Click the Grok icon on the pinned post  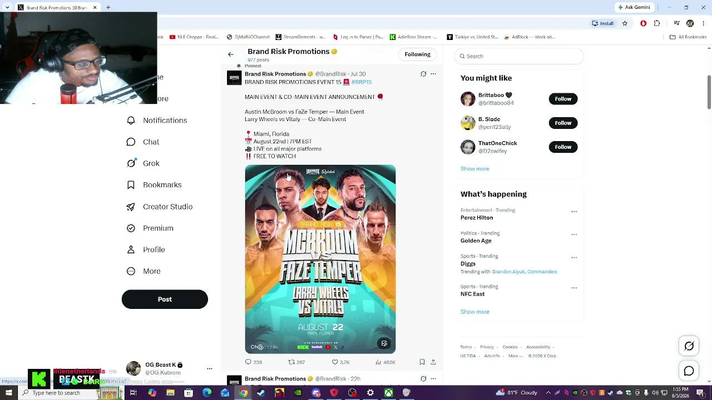(423, 74)
